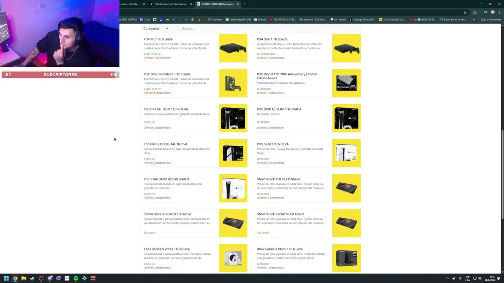The height and width of the screenshot is (283, 504).
Task: Open the Xbox Series X Black image
Action: pos(346,258)
